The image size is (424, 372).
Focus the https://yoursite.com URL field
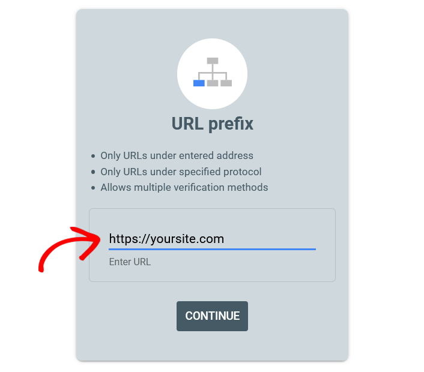pyautogui.click(x=212, y=239)
